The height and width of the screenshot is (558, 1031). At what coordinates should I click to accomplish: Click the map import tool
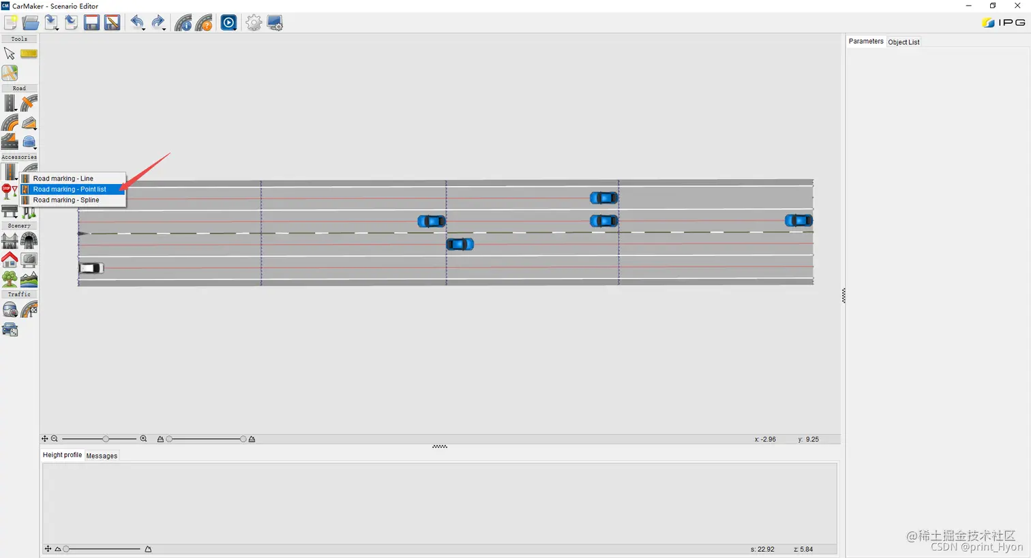click(10, 72)
